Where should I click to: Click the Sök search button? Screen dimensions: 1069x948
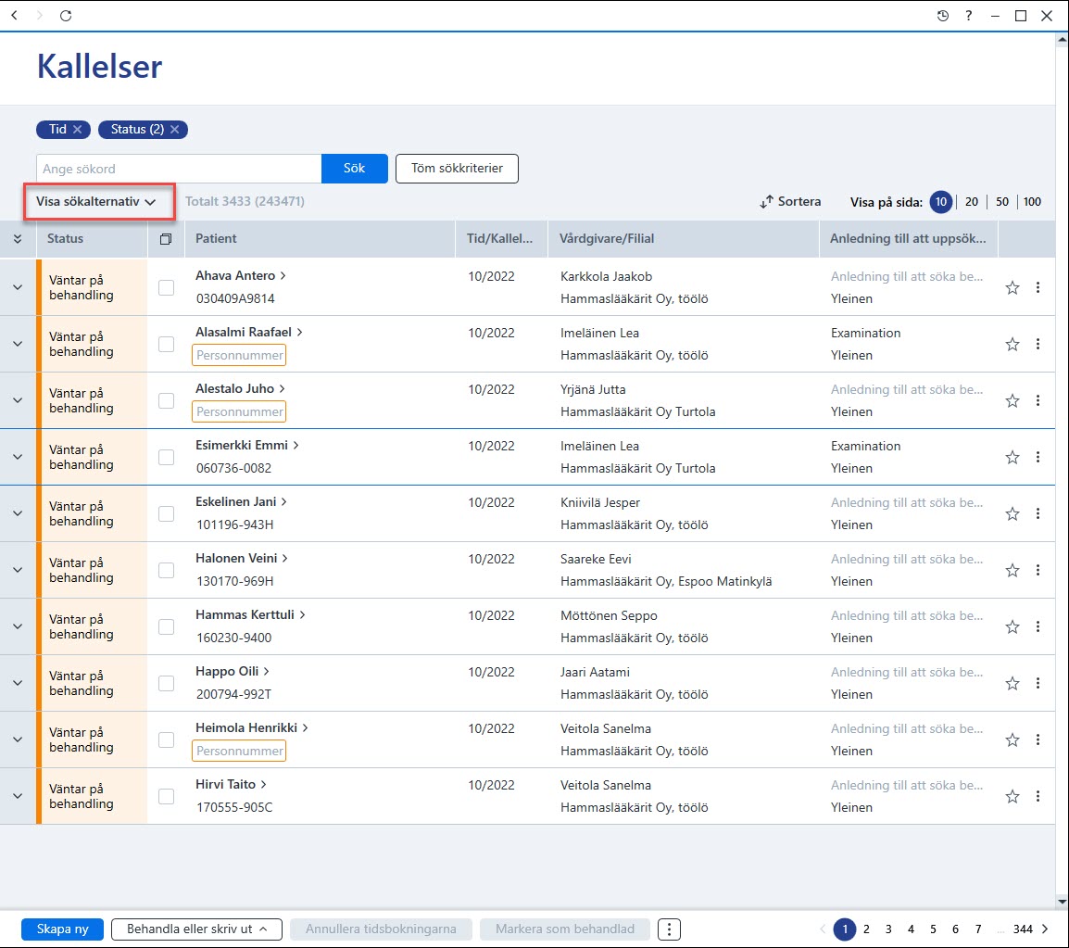[355, 169]
